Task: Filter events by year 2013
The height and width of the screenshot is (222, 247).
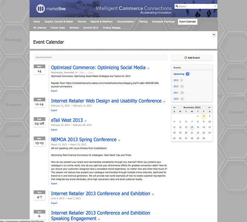Action: 176,80
